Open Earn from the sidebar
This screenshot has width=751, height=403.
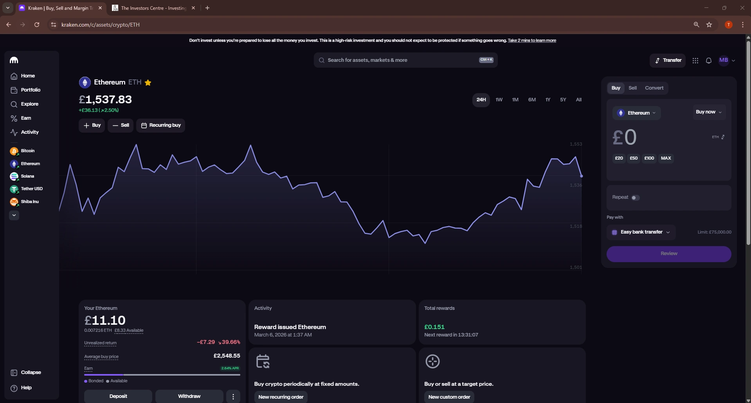[x=21, y=118]
